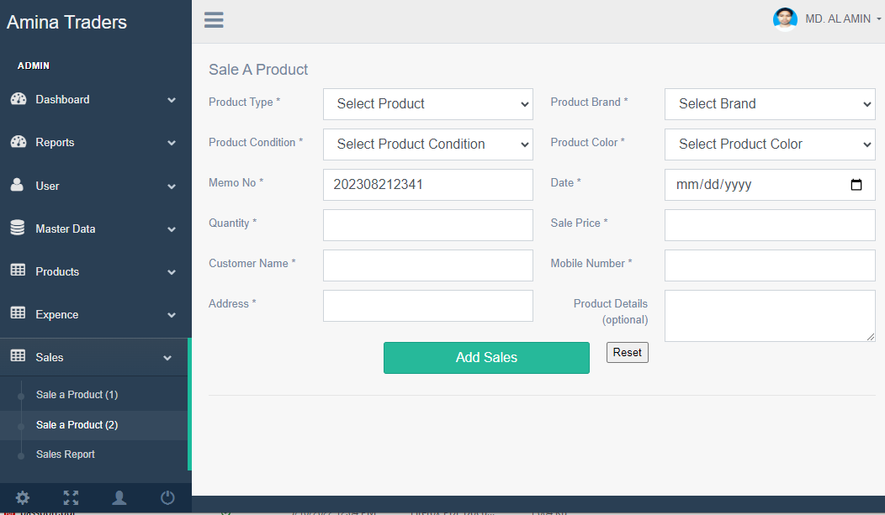Open the Sales Report submenu item
885x515 pixels.
click(66, 455)
